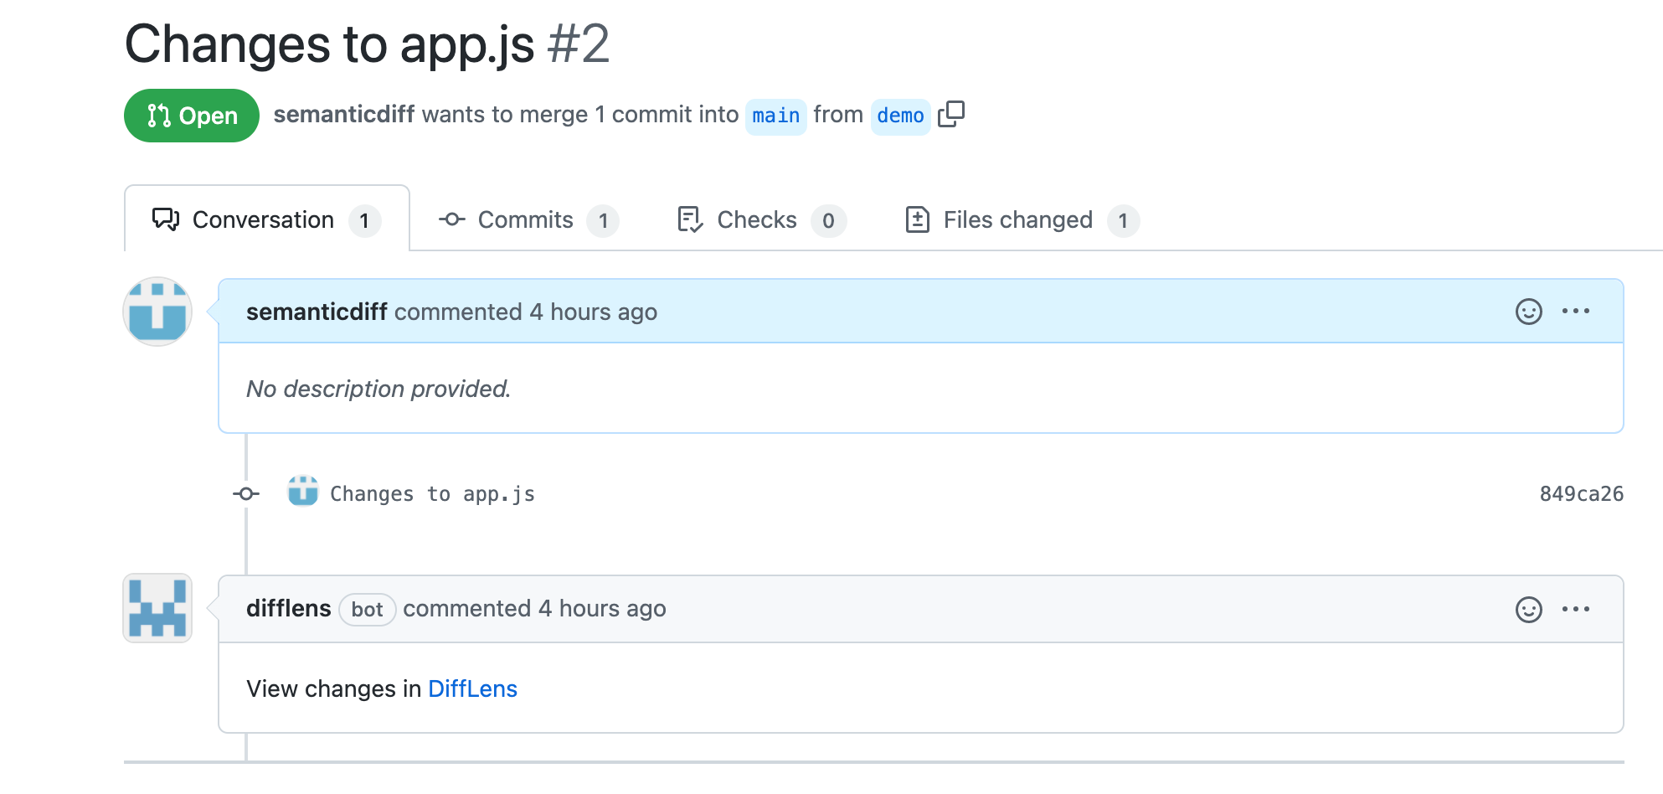Open commit hash 849ca26
The image size is (1663, 794).
[x=1582, y=494]
